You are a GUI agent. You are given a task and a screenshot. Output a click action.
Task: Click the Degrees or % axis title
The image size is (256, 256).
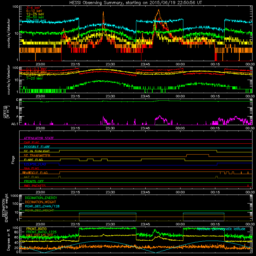8,240
